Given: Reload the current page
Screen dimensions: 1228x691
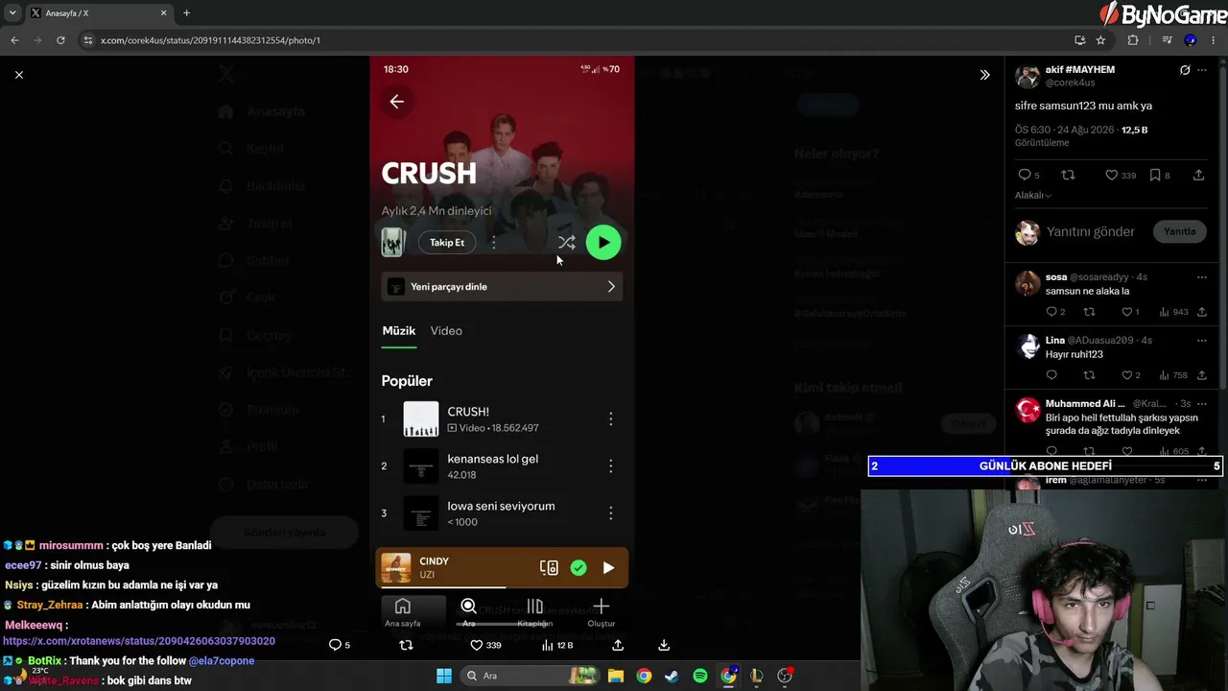Looking at the screenshot, I should point(60,40).
